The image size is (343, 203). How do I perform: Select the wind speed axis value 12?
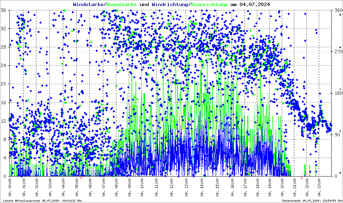[3, 121]
